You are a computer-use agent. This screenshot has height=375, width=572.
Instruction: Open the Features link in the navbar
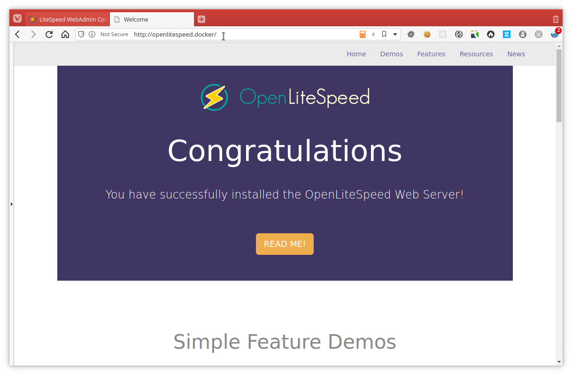click(x=431, y=54)
